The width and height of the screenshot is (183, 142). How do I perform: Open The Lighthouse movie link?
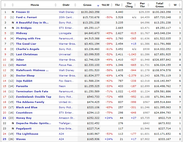click(x=27, y=134)
